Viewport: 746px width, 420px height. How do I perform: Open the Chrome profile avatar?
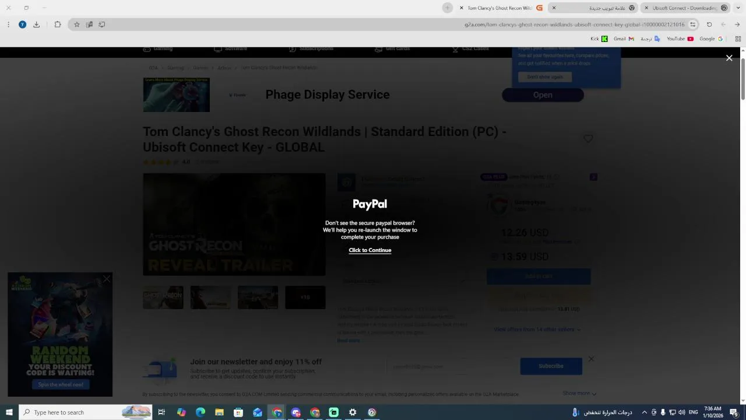pos(22,24)
